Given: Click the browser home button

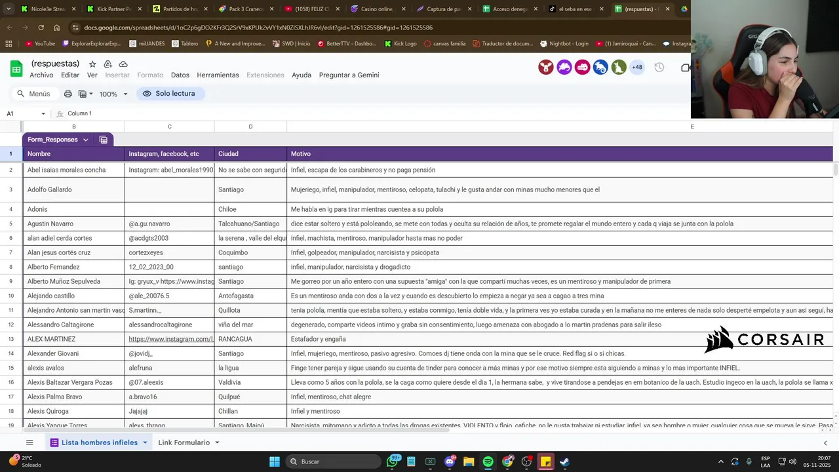Looking at the screenshot, I should [56, 28].
